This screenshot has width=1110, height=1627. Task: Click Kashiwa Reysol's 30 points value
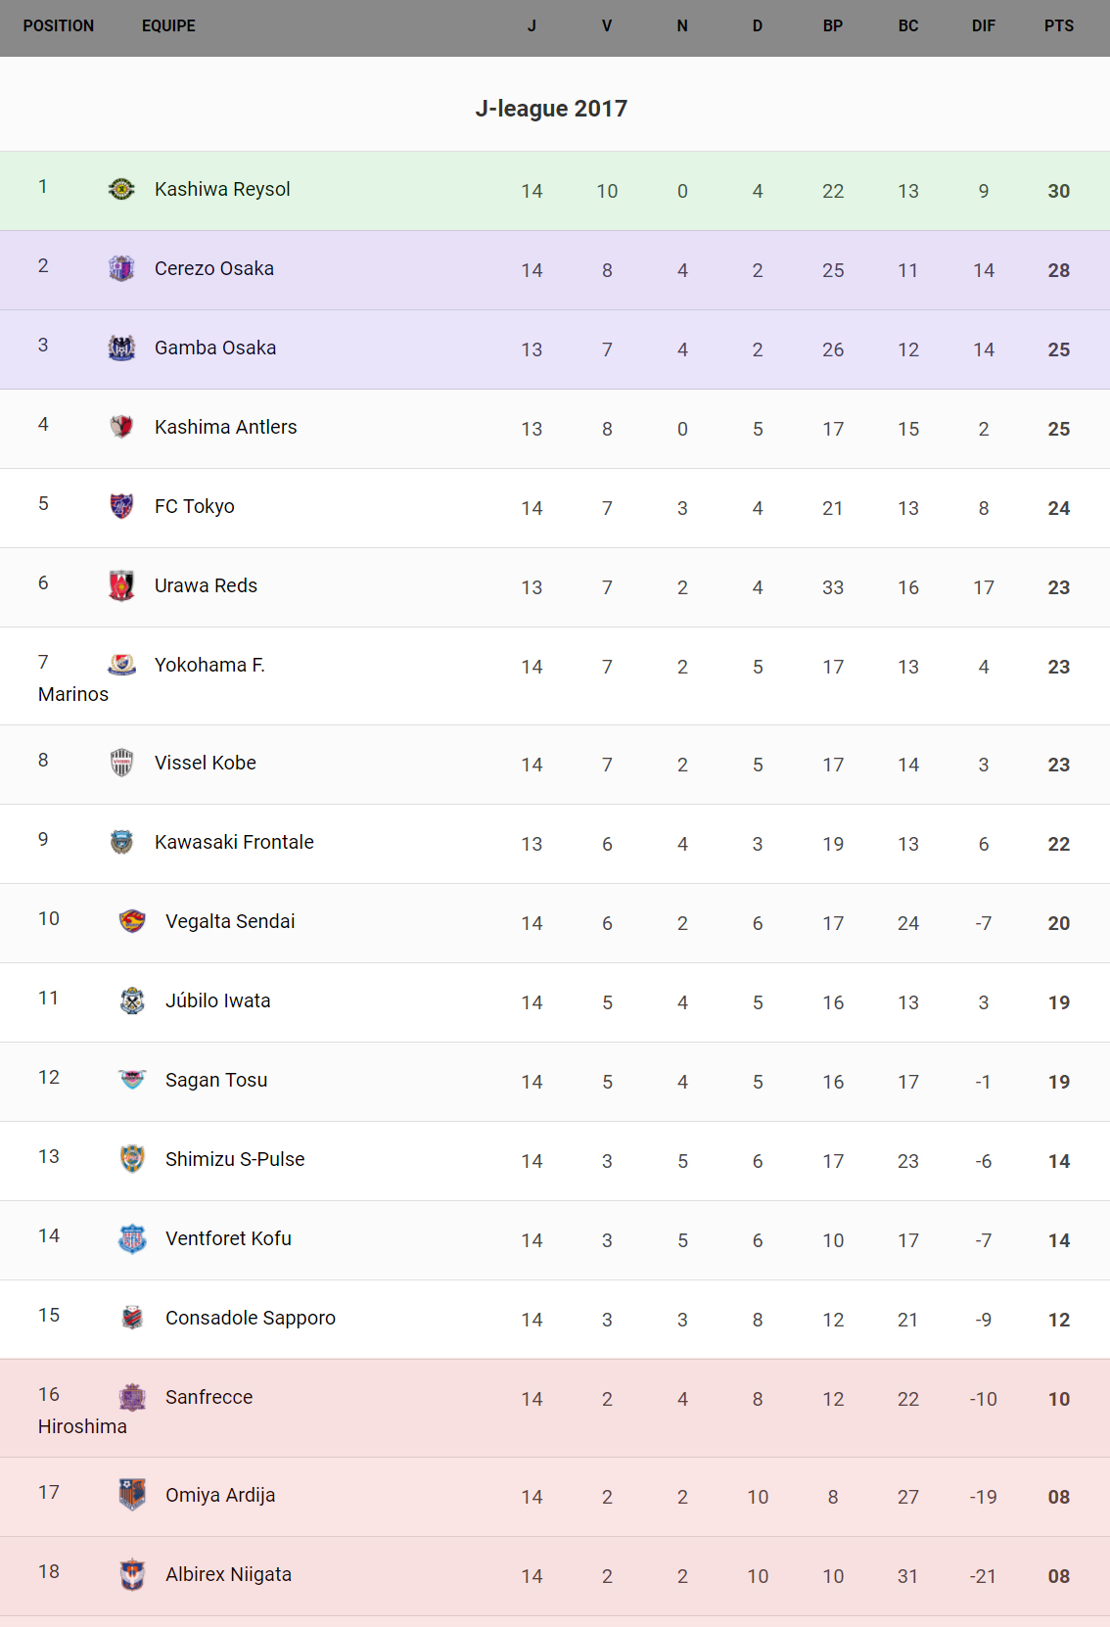(x=1058, y=191)
